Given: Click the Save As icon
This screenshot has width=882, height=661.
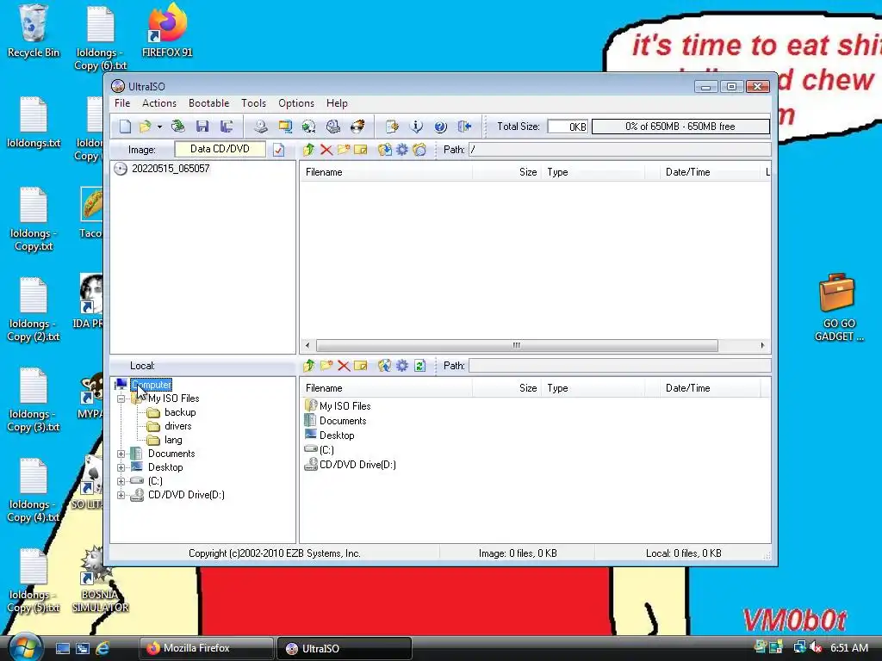Looking at the screenshot, I should (x=227, y=127).
